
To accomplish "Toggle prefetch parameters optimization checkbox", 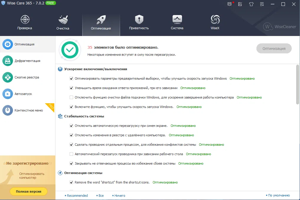I will 71,78.
